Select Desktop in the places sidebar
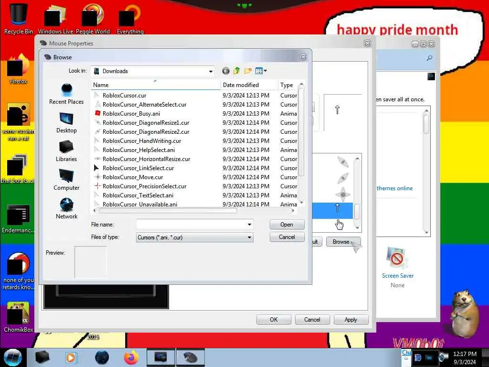 66,123
